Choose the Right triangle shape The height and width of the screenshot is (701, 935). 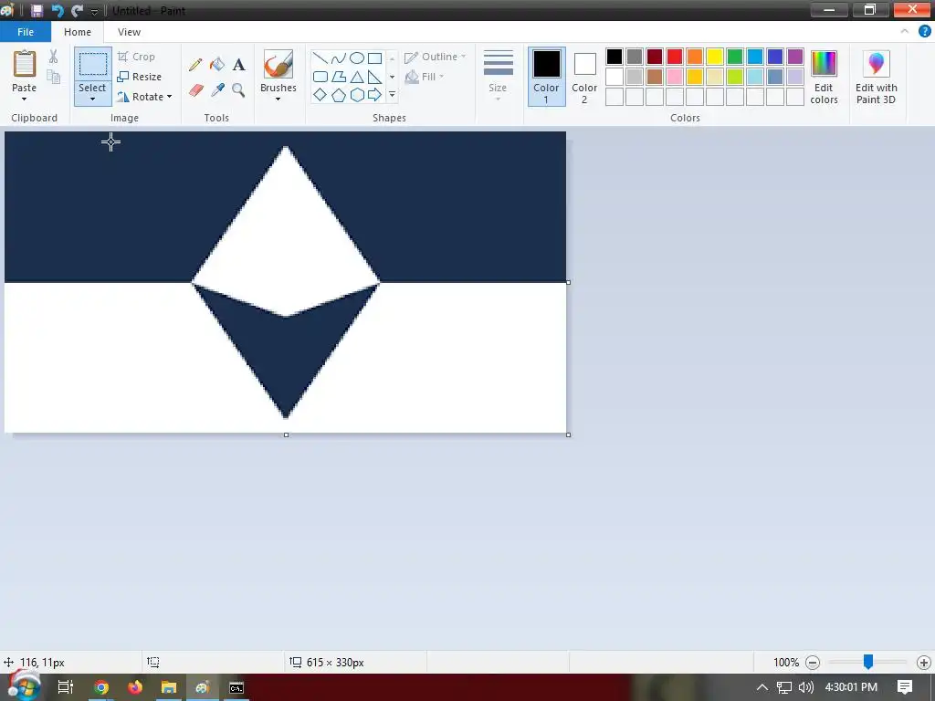(x=374, y=77)
